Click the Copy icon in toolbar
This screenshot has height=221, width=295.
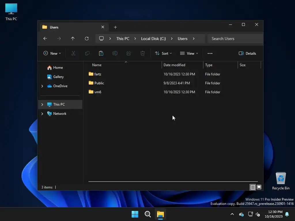(87, 53)
